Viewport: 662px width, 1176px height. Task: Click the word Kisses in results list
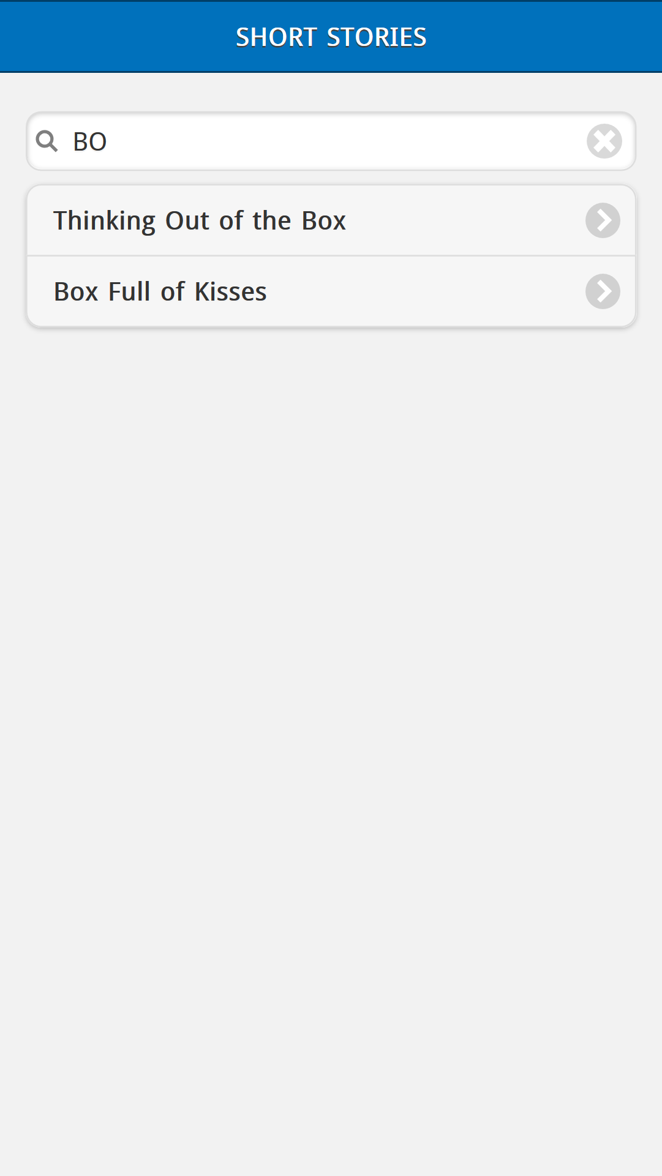click(230, 291)
